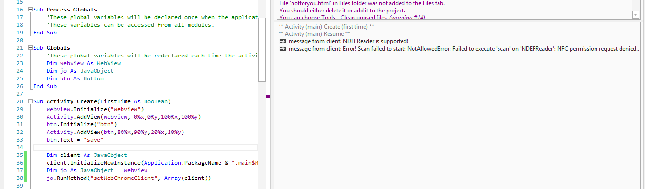Select the Activity (main) Create log line
Viewport: 645px width, 189px height.
(x=326, y=27)
